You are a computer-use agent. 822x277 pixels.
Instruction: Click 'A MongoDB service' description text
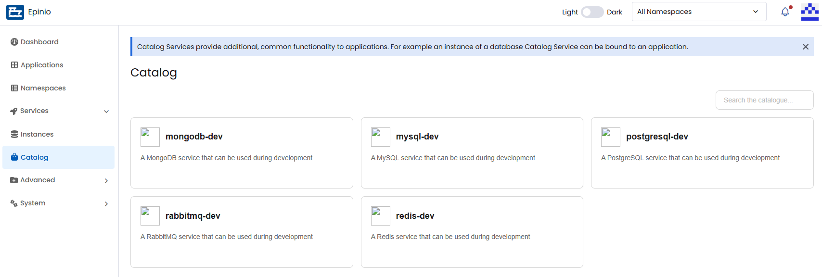pos(226,158)
